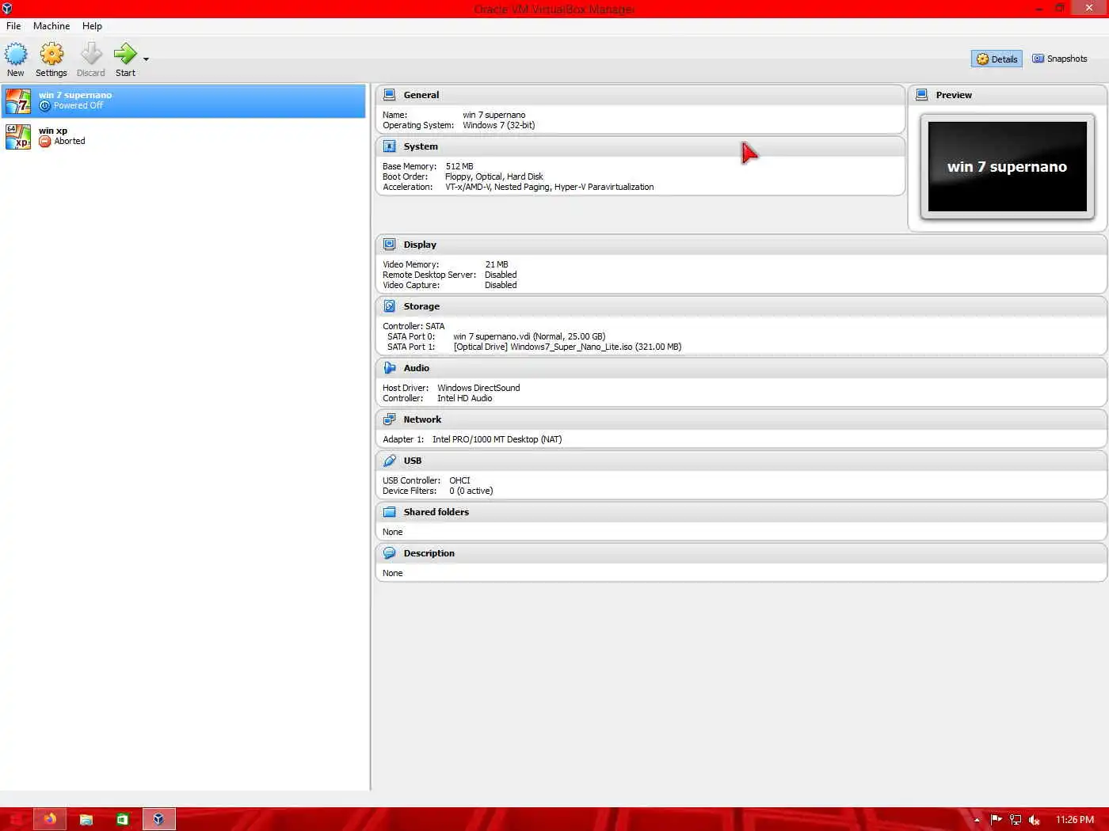1109x831 pixels.
Task: Click the System section chip icon
Action: click(x=390, y=146)
